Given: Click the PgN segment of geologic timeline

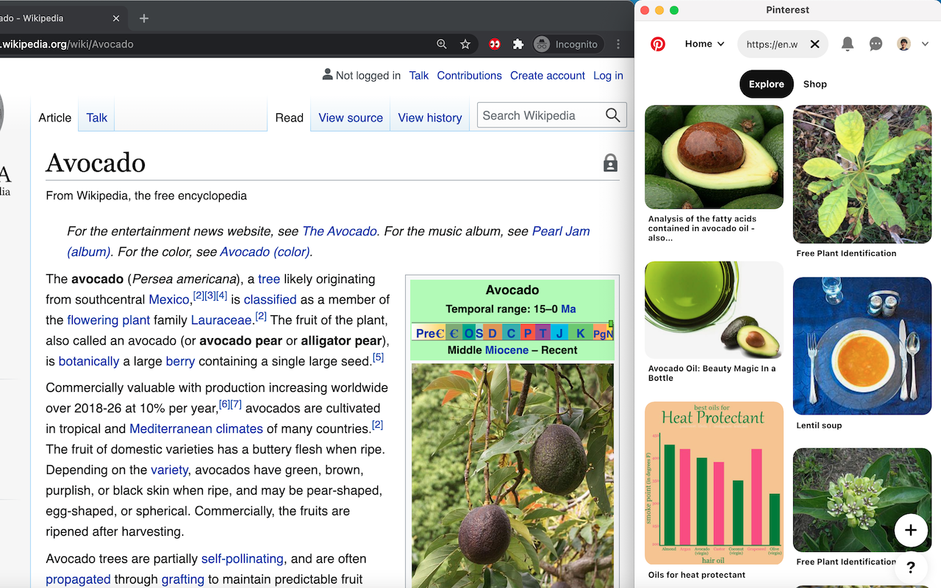Looking at the screenshot, I should [604, 334].
